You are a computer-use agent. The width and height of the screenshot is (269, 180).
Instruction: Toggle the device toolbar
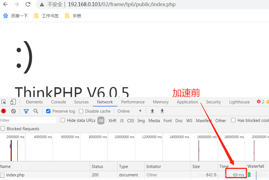click(x=13, y=102)
